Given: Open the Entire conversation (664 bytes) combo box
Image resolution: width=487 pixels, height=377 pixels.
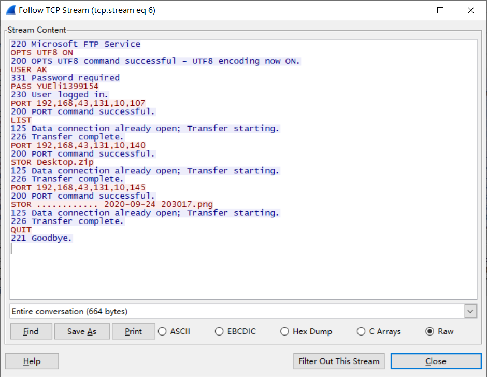Looking at the screenshot, I should pyautogui.click(x=243, y=312).
